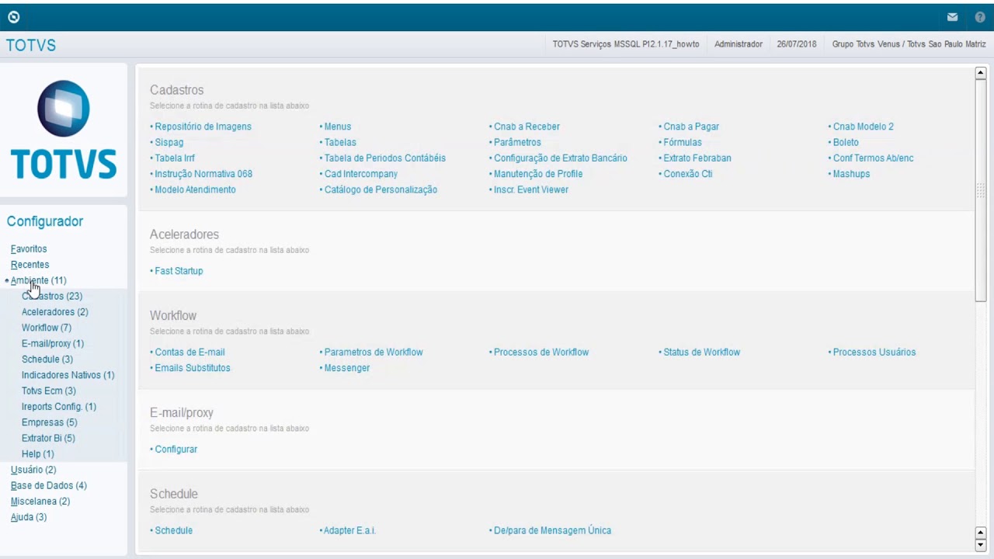Viewport: 994px width, 559px height.
Task: Open Configurar under E-mail/proxy
Action: click(x=176, y=450)
